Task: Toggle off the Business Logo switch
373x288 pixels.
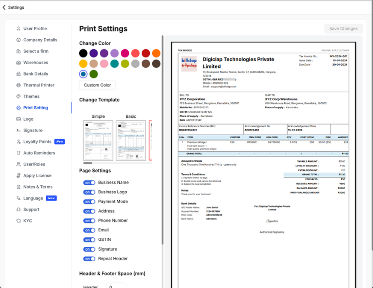Action: click(x=89, y=192)
